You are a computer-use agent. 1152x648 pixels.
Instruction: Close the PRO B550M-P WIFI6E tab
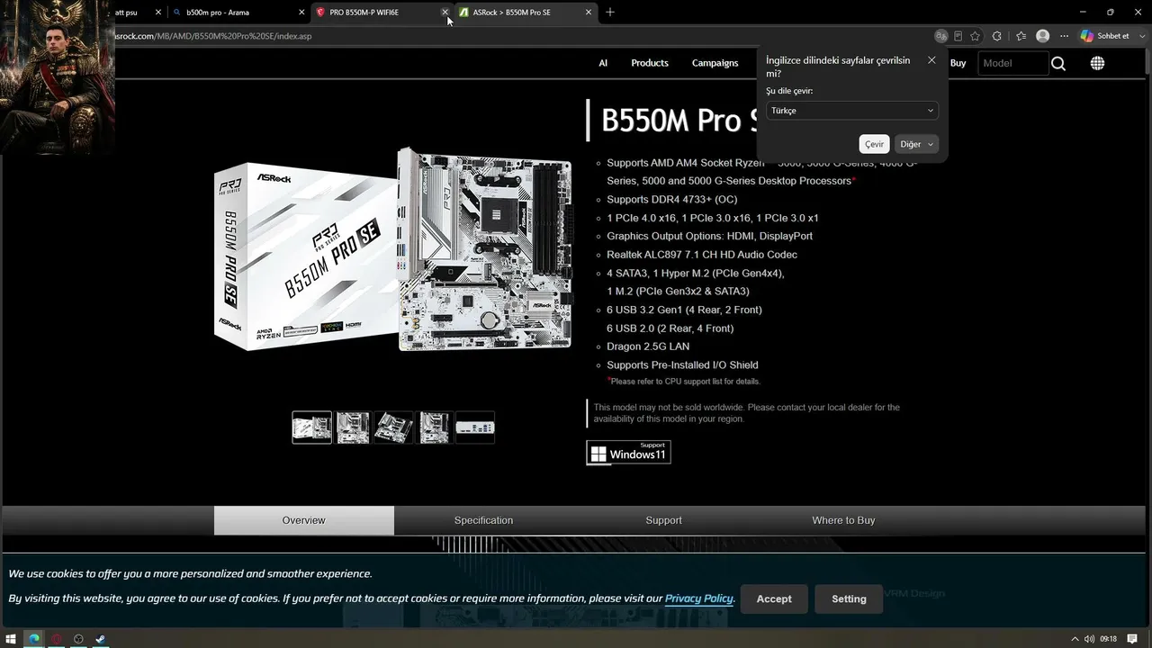(445, 13)
